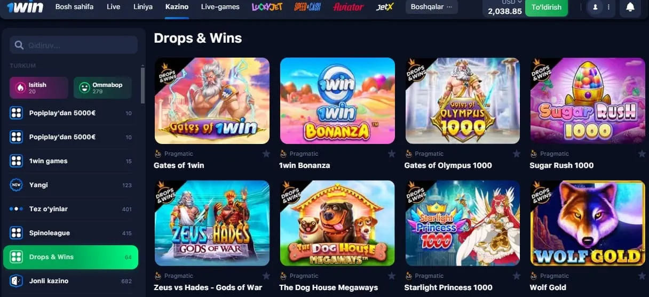Click the To'ldirish deposit button
649x297 pixels.
[546, 7]
